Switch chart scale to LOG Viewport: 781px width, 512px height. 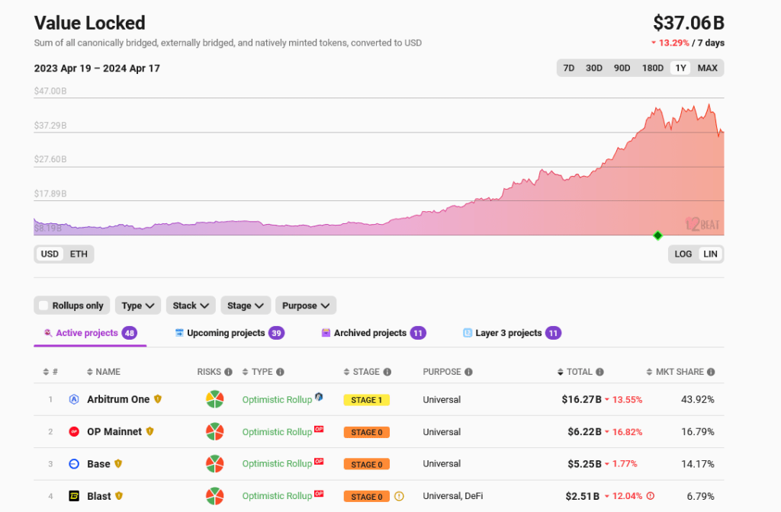683,254
